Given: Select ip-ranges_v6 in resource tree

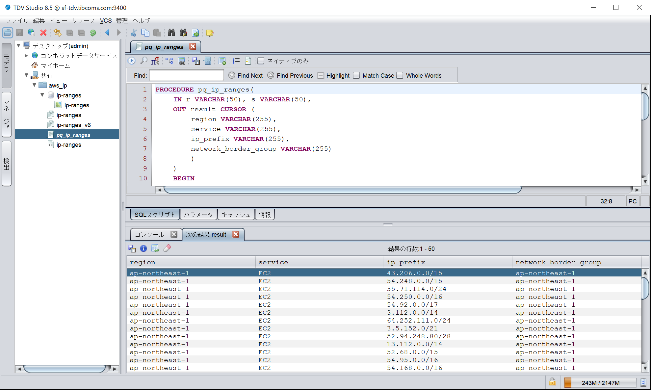Looking at the screenshot, I should pos(73,125).
